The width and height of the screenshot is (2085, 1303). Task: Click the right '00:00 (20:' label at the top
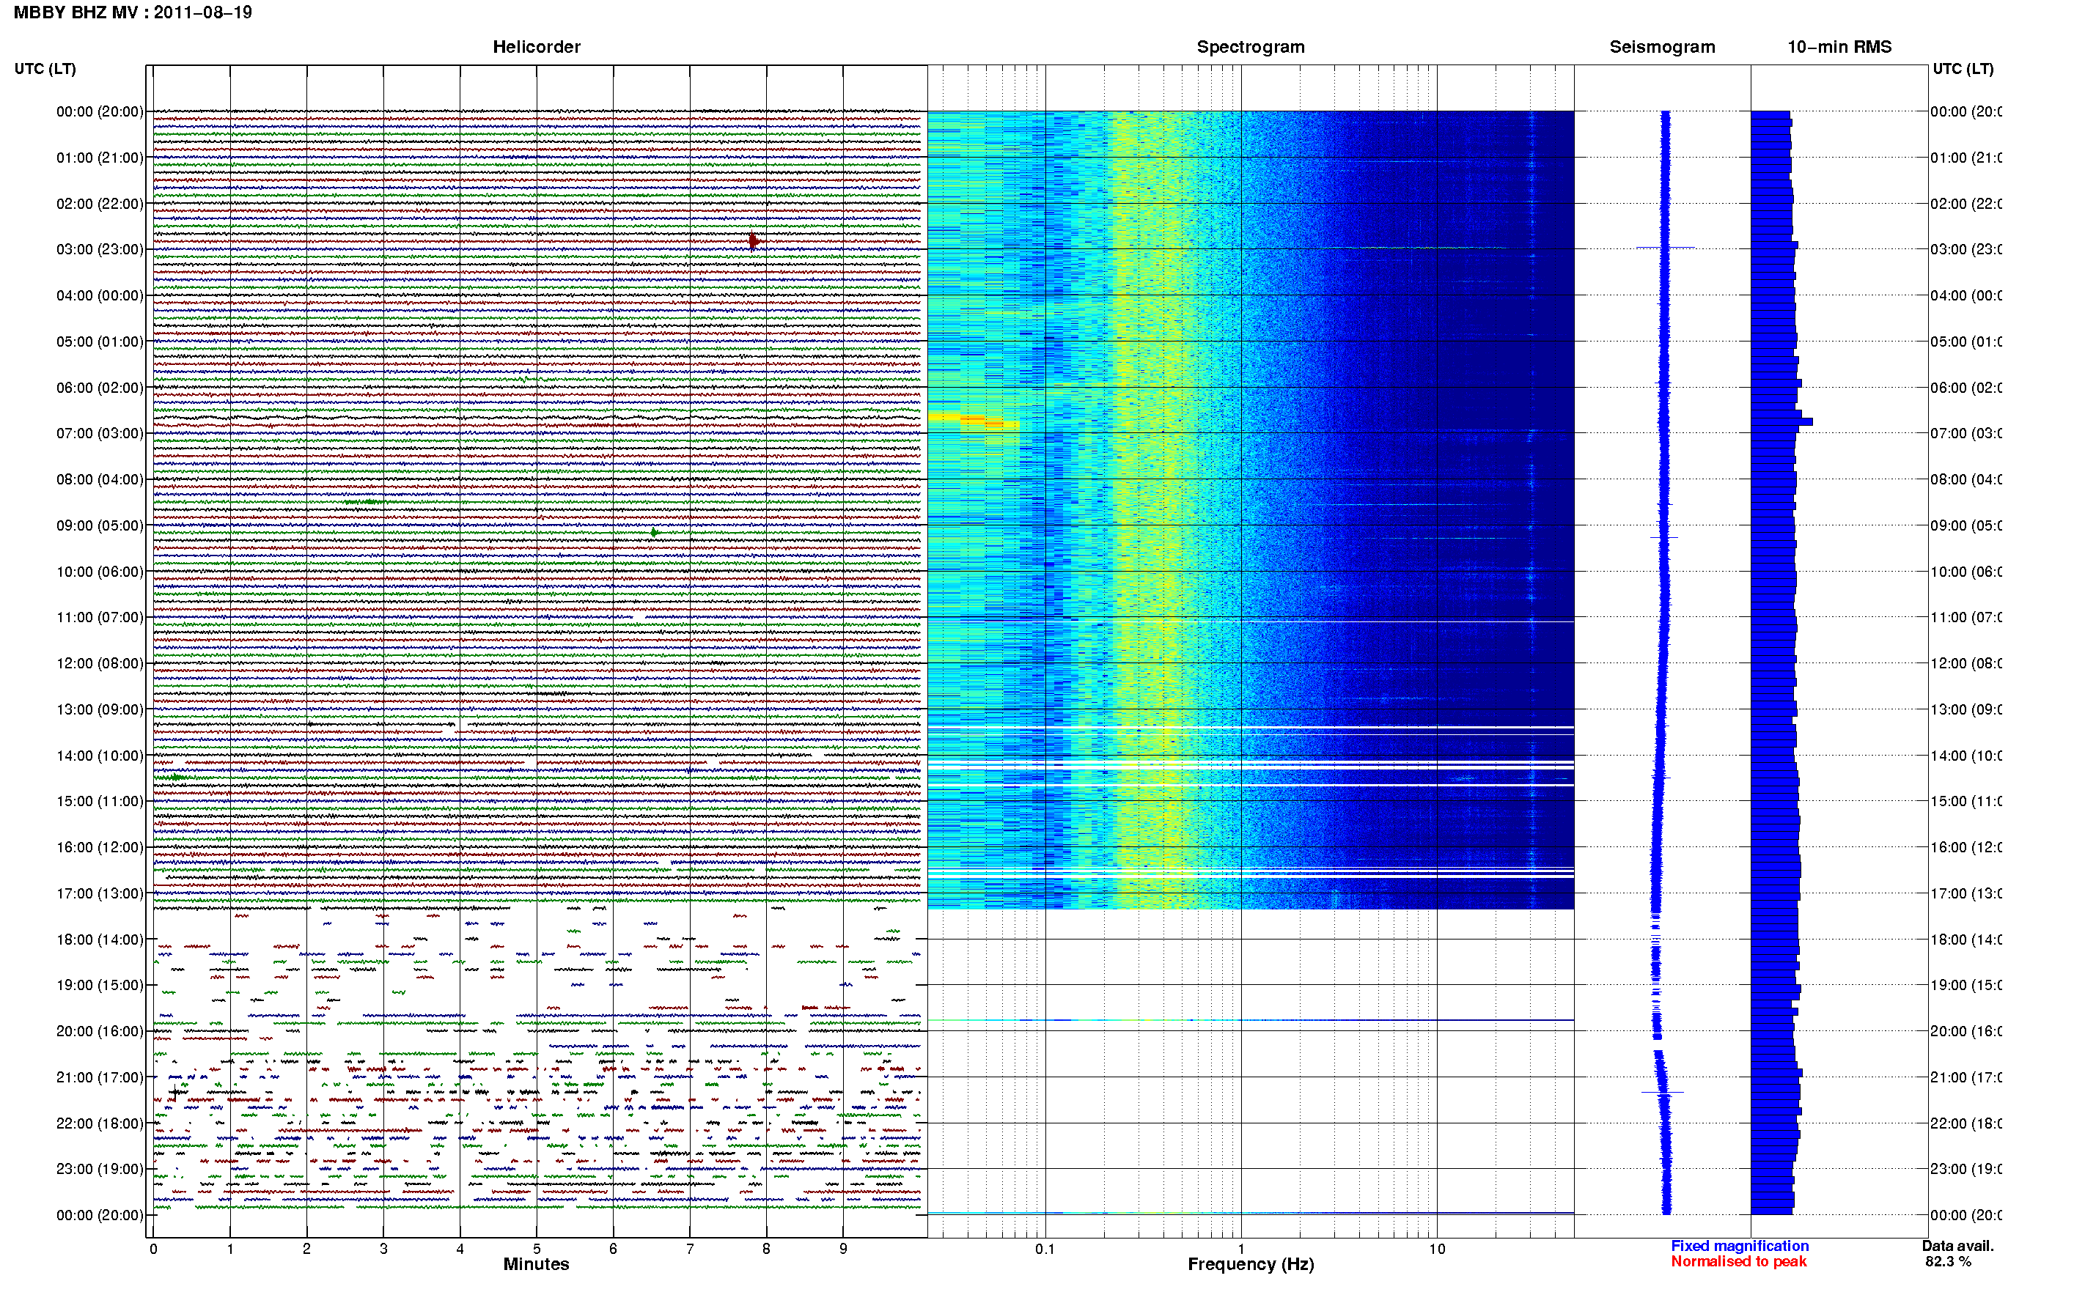point(1966,112)
